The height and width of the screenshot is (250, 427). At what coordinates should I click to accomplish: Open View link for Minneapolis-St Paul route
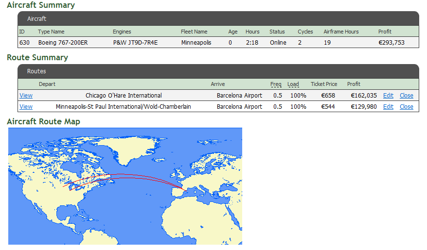coord(26,107)
